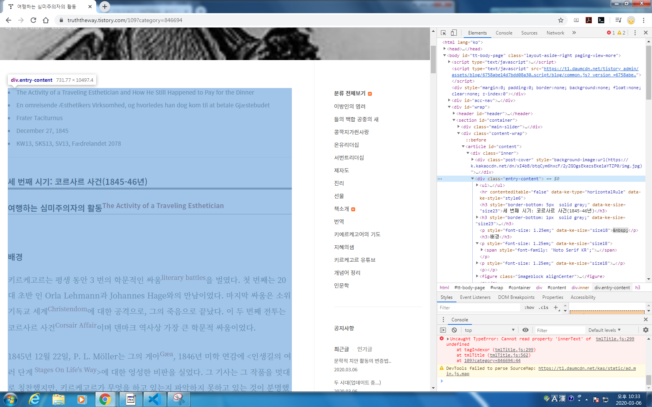Open the 이방인의 염려 category link
Viewport: 652px width, 407px height.
[x=350, y=107]
